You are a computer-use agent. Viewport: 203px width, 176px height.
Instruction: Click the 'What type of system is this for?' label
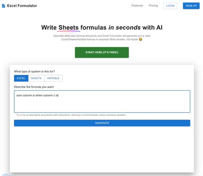34,71
